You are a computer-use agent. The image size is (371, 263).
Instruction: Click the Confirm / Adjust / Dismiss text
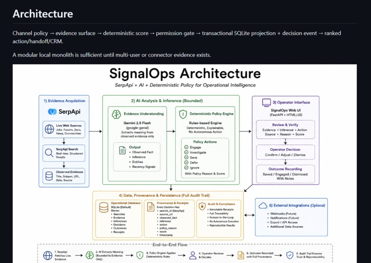coord(285,155)
